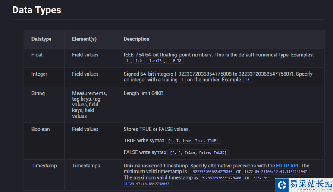
Task: Click the watermark logo icon
Action: [x=283, y=184]
